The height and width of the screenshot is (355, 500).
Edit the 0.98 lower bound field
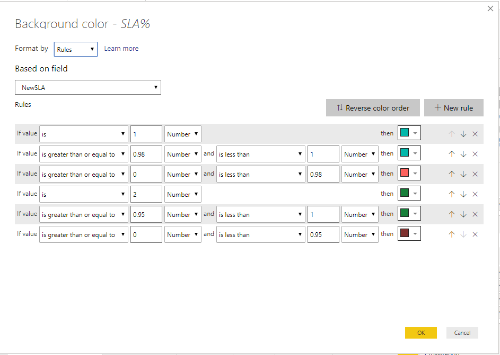[x=146, y=154]
